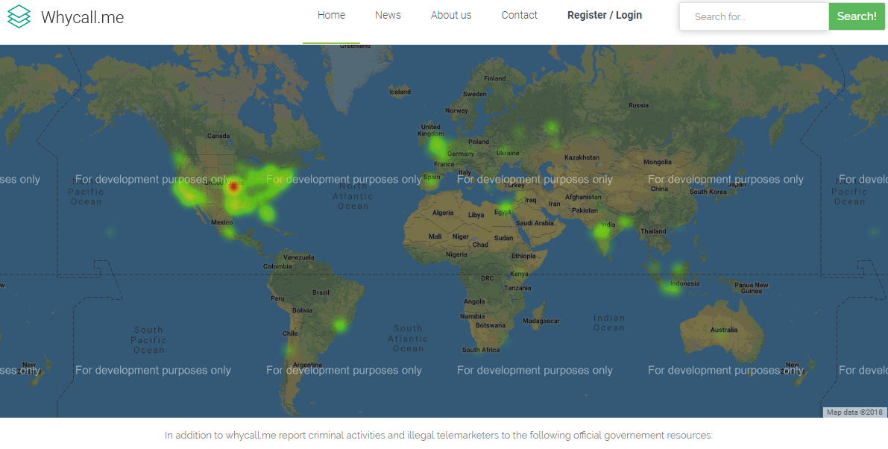Select the Argentina map label
The image size is (888, 449).
[307, 365]
